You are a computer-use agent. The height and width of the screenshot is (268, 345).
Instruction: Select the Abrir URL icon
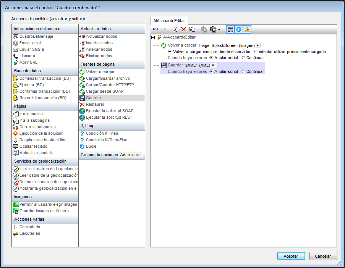tap(16, 63)
